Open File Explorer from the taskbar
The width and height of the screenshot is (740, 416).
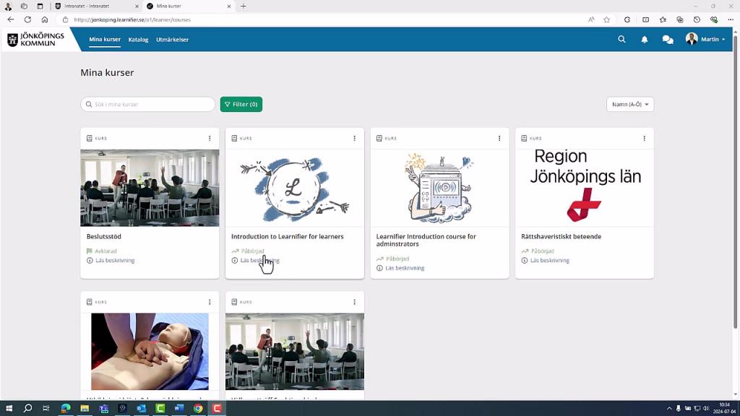click(x=85, y=409)
